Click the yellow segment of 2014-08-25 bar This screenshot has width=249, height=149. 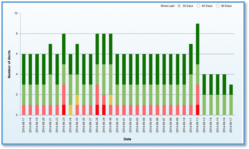point(77,100)
